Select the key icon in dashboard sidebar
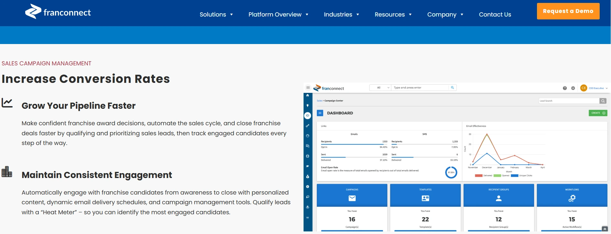The height and width of the screenshot is (234, 611). click(x=307, y=126)
